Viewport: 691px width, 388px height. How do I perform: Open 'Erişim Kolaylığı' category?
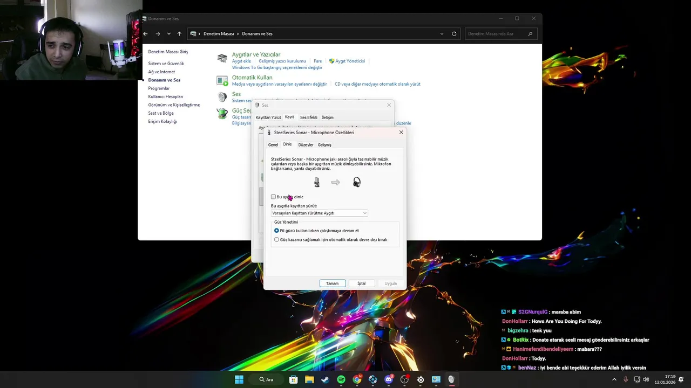(162, 122)
